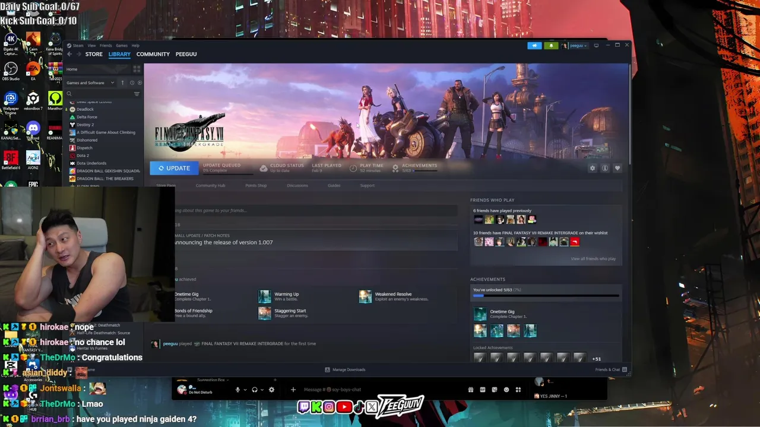
Task: Open Discord gift icon
Action: tap(470, 390)
